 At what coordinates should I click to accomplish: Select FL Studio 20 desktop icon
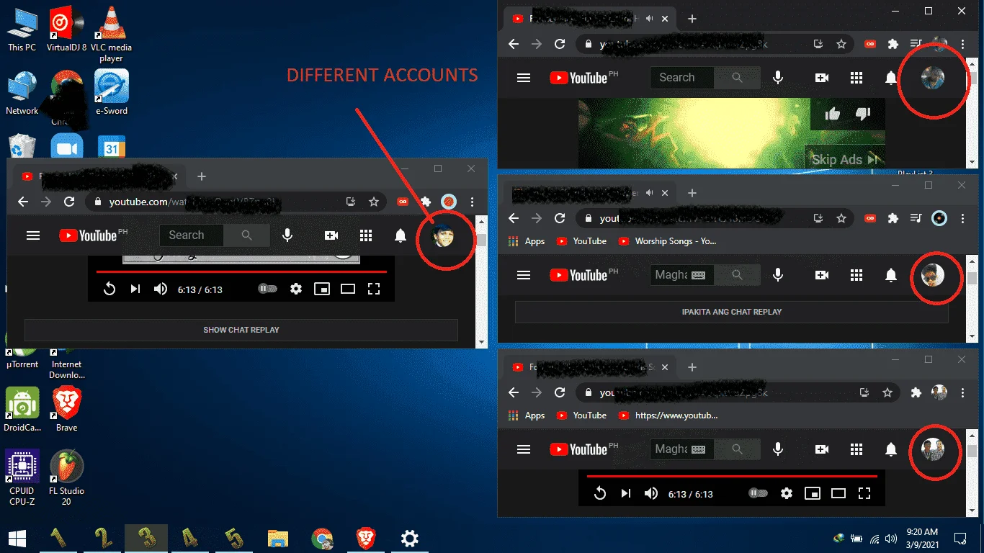(66, 478)
